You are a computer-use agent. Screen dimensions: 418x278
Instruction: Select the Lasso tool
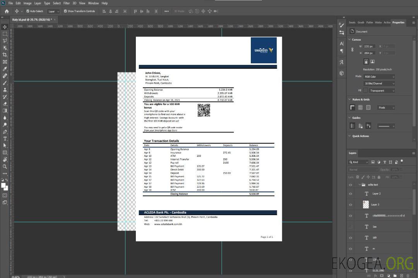(x=5, y=41)
